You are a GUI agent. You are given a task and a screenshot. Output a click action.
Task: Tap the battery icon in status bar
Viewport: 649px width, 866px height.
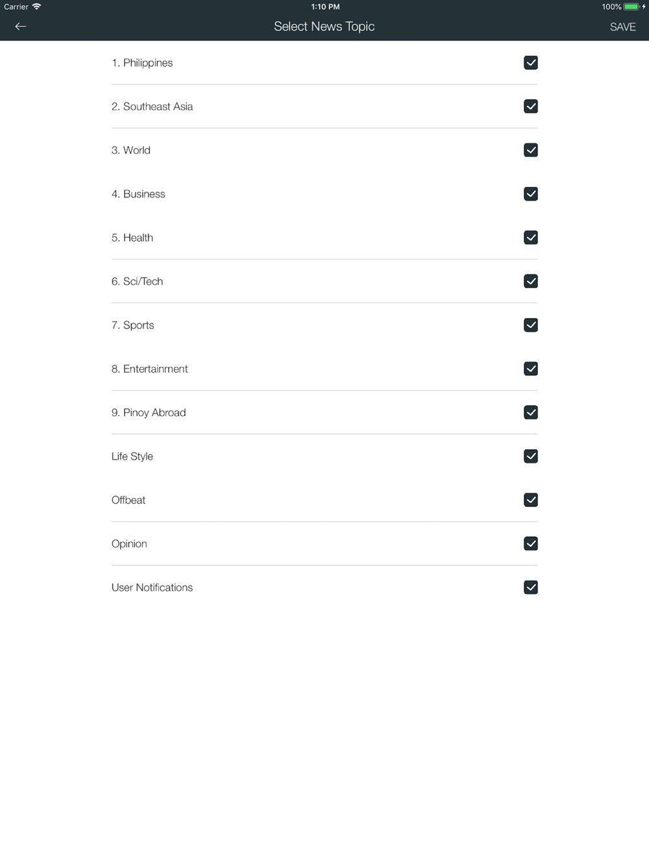pos(631,6)
